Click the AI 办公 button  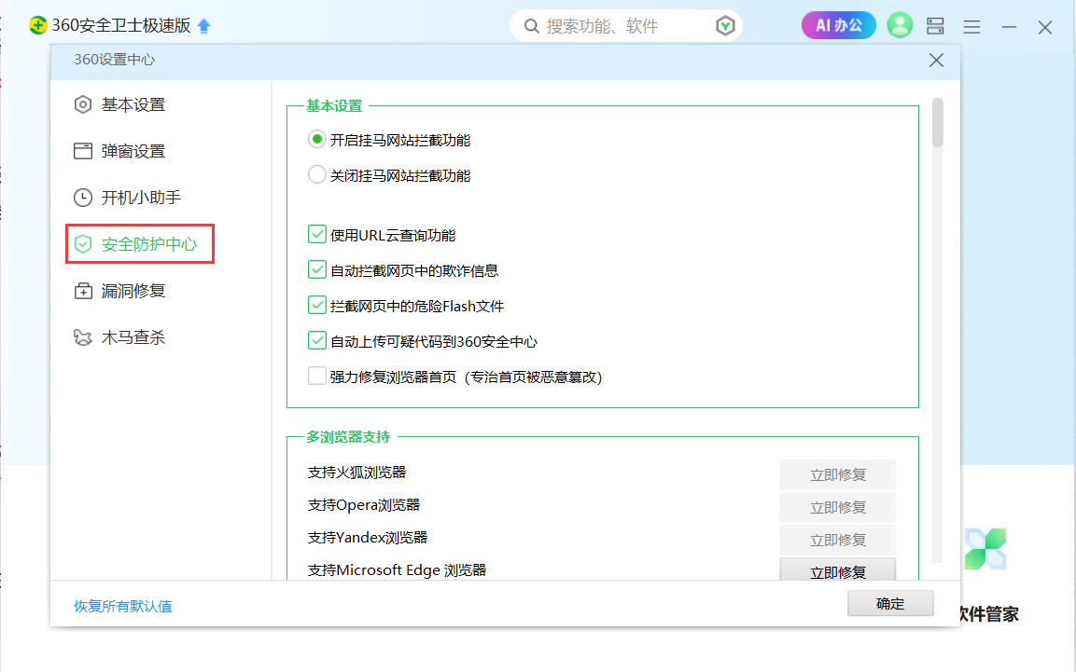coord(839,25)
